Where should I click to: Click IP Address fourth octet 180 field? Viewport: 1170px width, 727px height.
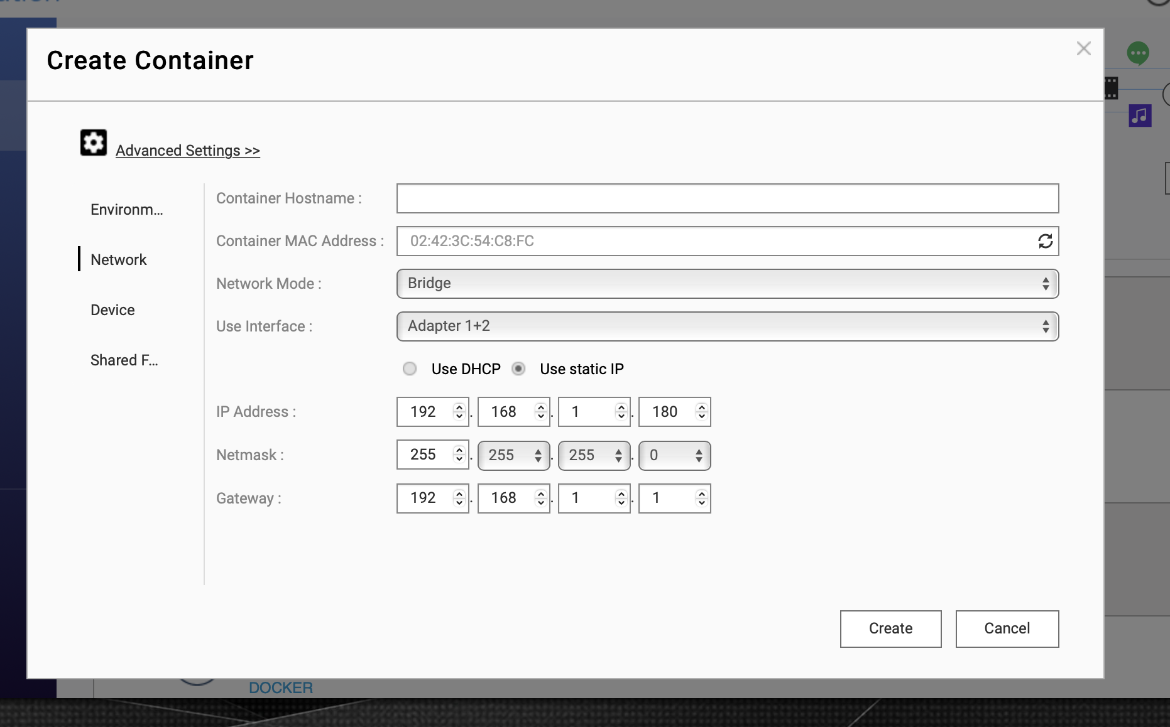(675, 412)
